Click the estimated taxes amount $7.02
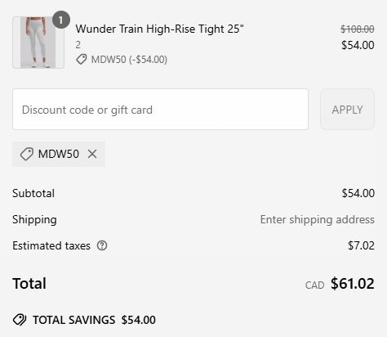This screenshot has width=387, height=337. 361,245
